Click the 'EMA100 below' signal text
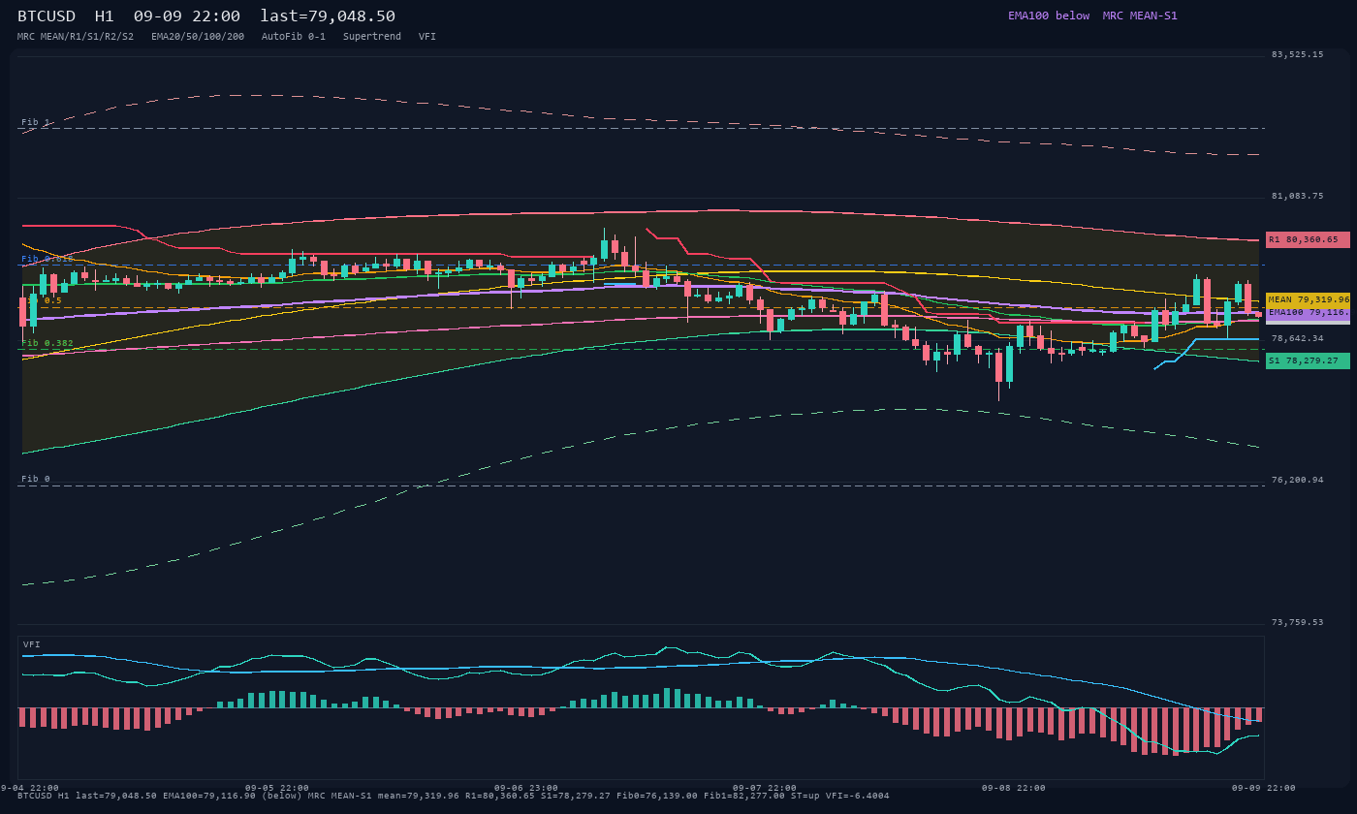 1049,16
